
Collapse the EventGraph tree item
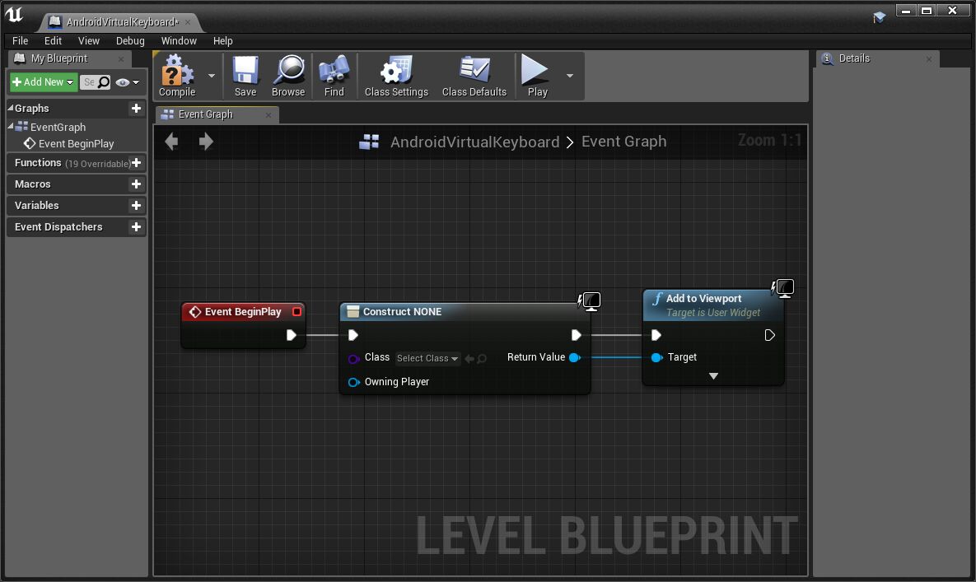(x=11, y=127)
